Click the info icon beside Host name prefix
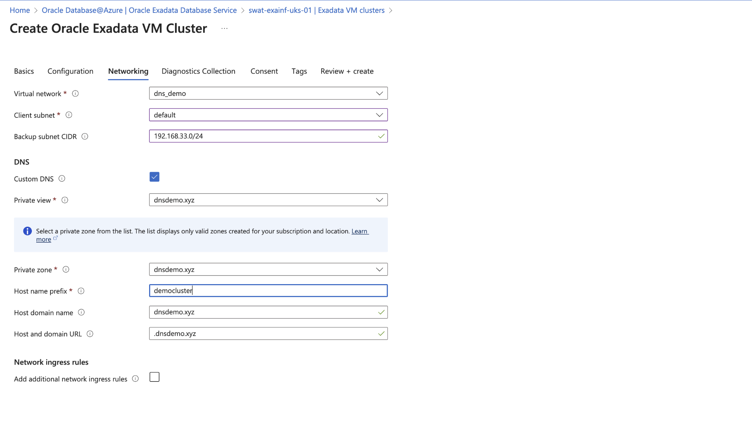The image size is (752, 438). (81, 291)
